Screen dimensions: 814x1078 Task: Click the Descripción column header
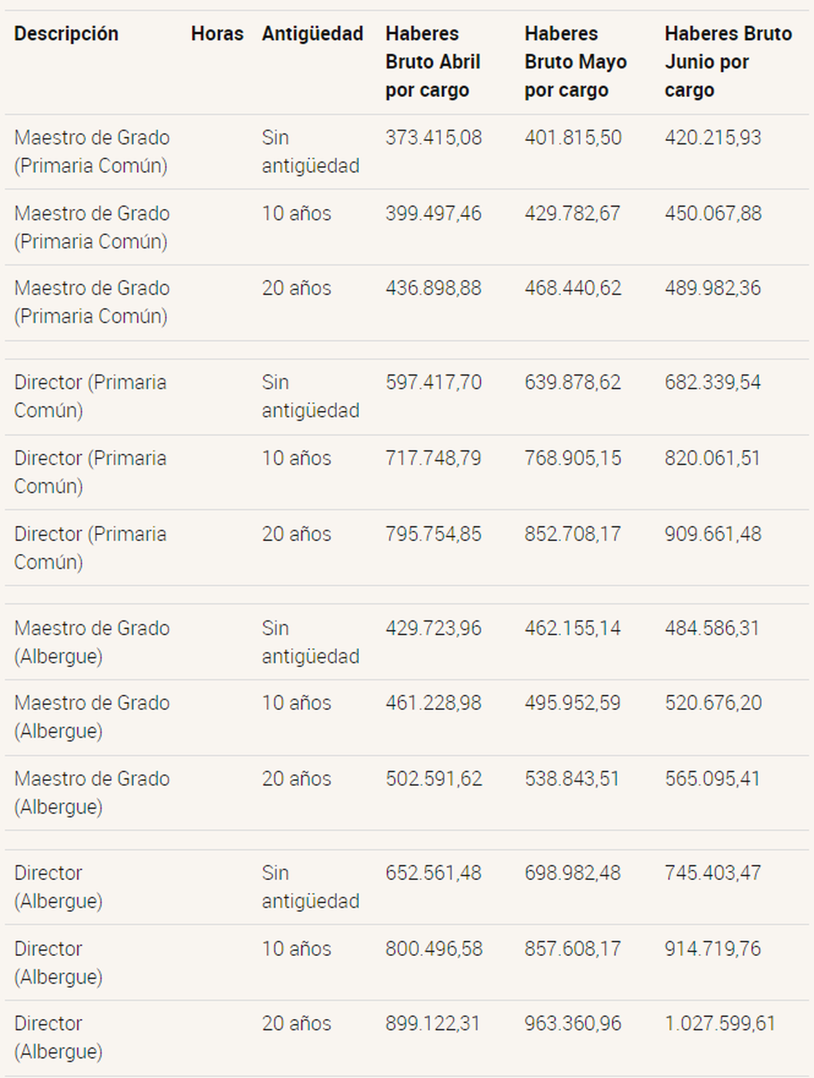click(66, 33)
